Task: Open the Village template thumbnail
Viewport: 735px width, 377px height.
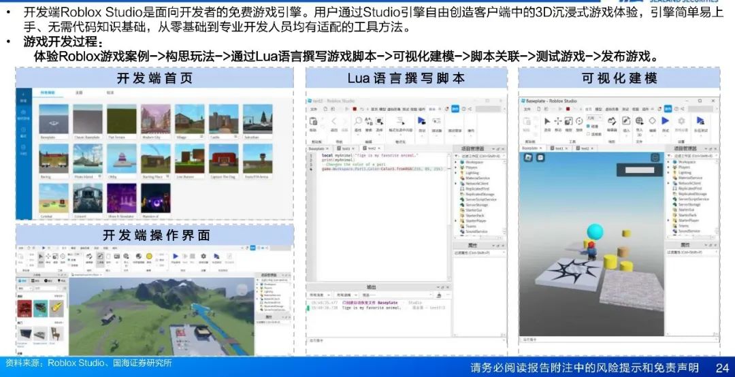Action: [189, 119]
